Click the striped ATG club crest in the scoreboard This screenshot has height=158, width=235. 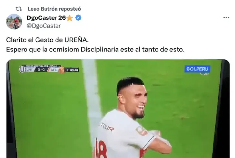pyautogui.click(x=61, y=70)
